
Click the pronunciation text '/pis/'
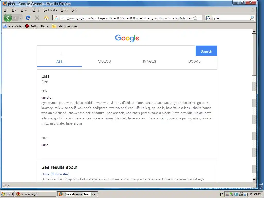[45, 82]
